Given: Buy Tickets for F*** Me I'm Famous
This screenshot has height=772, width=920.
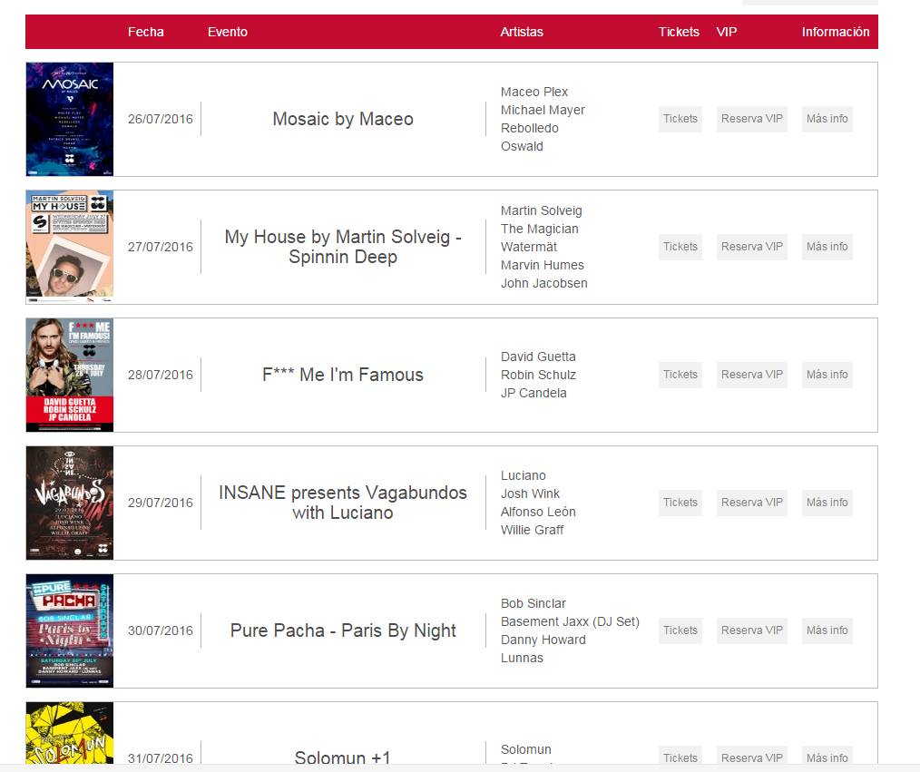Looking at the screenshot, I should tap(680, 375).
